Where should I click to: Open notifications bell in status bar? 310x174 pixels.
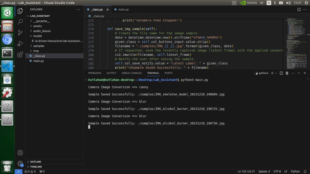point(305,171)
